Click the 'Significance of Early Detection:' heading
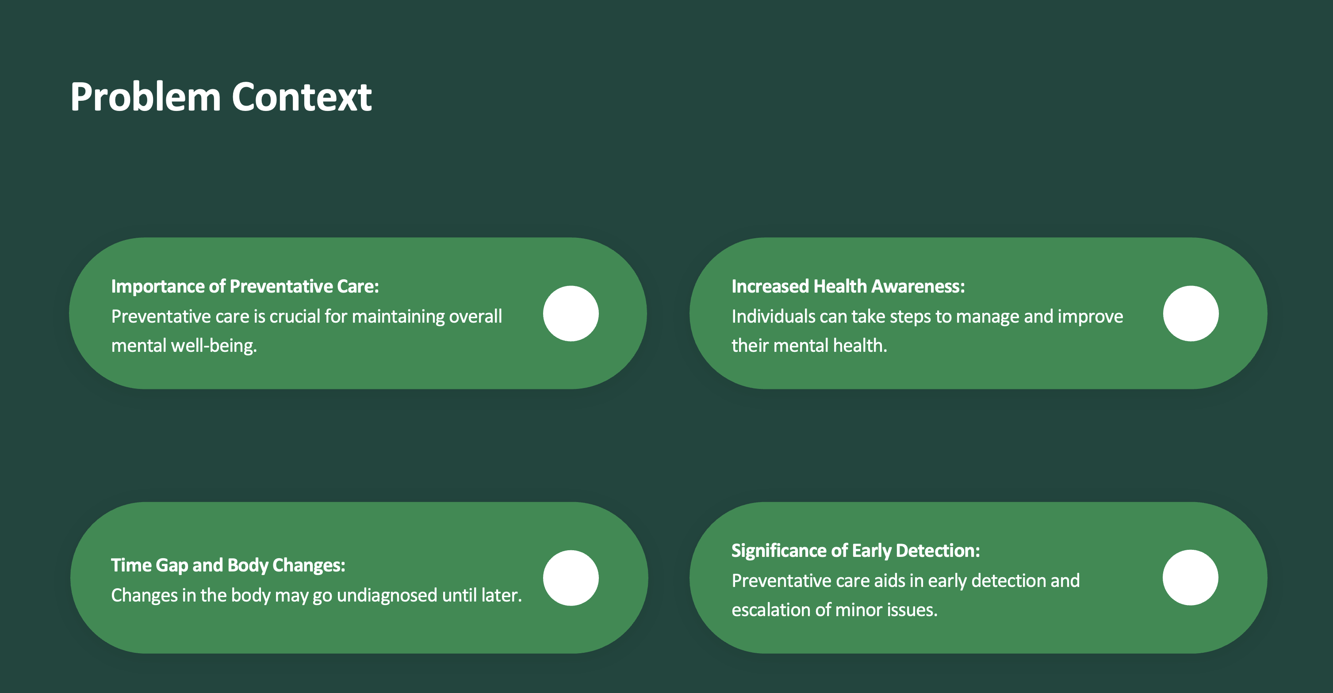 click(x=855, y=550)
